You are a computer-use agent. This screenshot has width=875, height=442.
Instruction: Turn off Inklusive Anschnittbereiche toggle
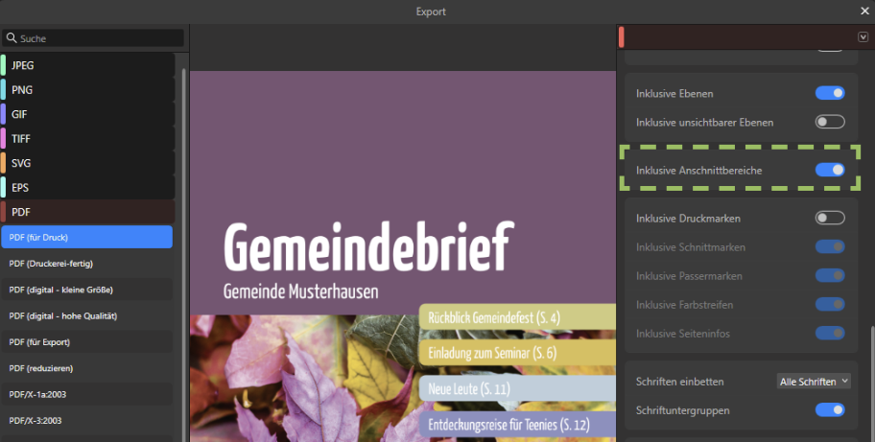830,170
